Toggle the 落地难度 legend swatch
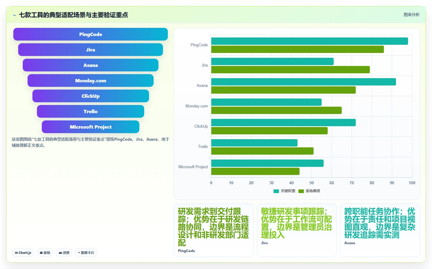This screenshot has height=269, width=432. pos(301,191)
